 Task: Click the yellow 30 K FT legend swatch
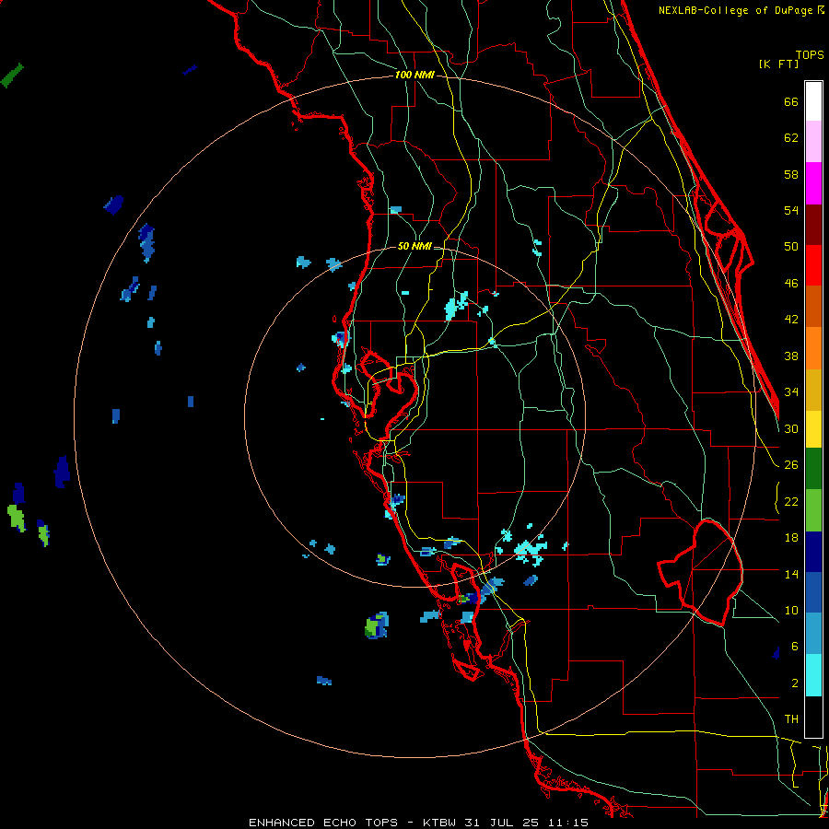[813, 429]
